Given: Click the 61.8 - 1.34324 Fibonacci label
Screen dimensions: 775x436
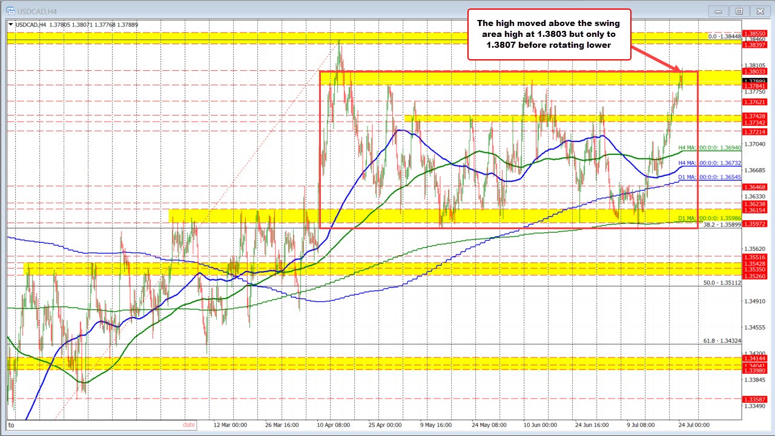Looking at the screenshot, I should (722, 341).
